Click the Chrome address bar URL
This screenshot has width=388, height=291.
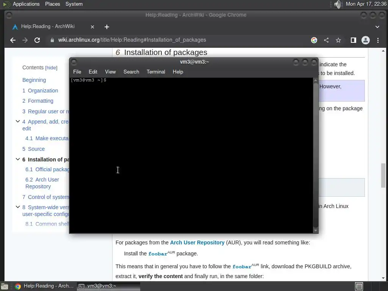(x=132, y=40)
